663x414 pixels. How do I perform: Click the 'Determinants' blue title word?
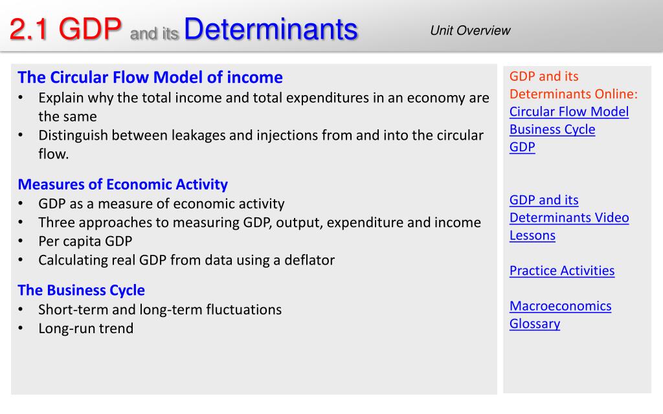click(x=271, y=29)
